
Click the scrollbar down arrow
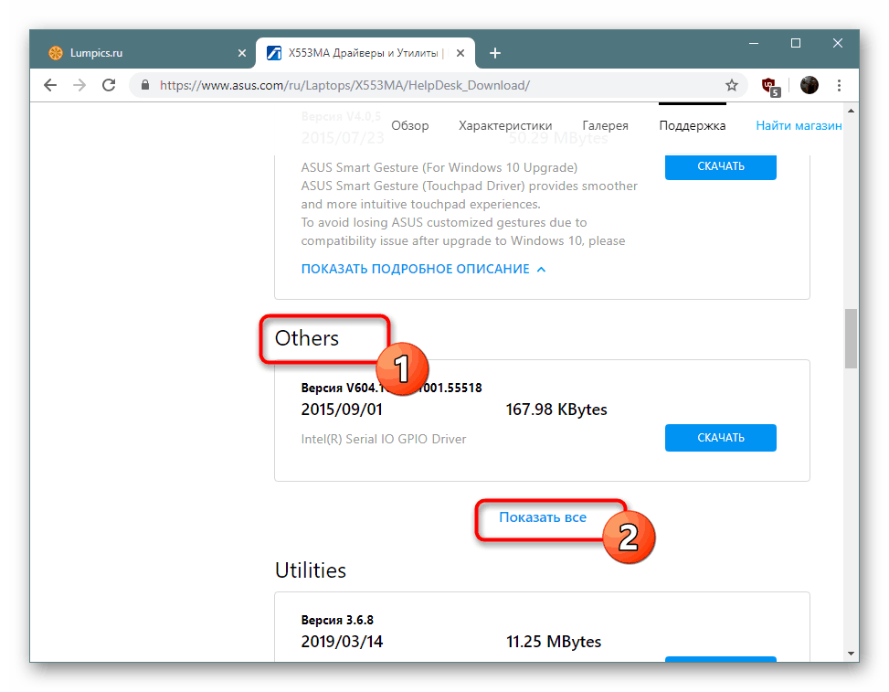click(x=851, y=654)
